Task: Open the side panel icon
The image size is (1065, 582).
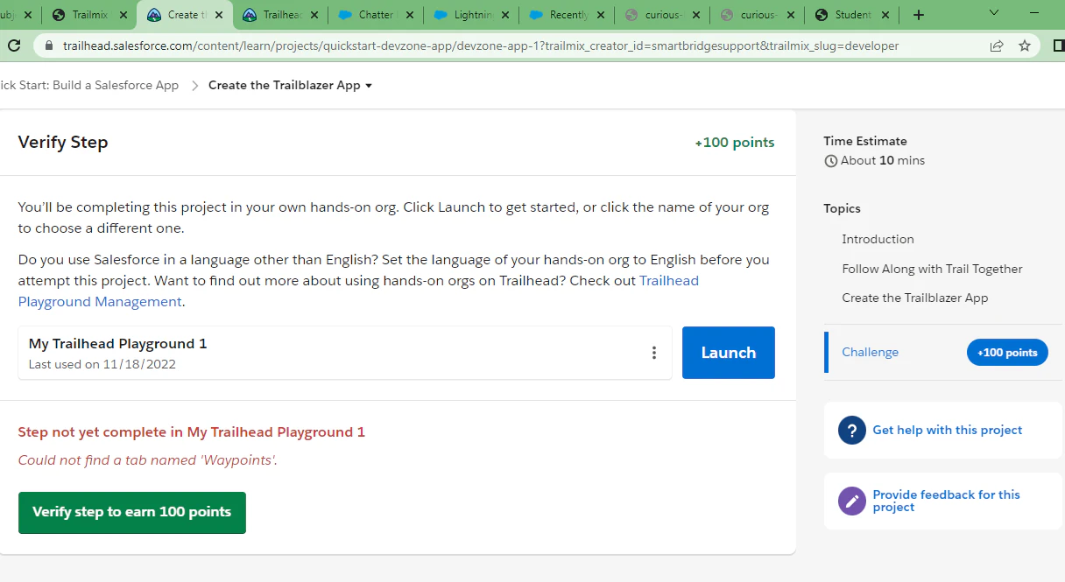Action: tap(1059, 46)
